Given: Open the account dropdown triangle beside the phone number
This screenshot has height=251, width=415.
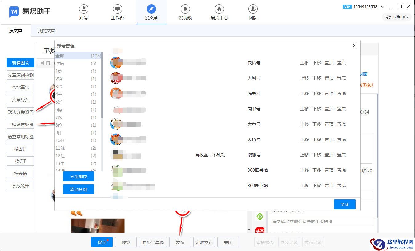Looking at the screenshot, I should [x=383, y=6].
